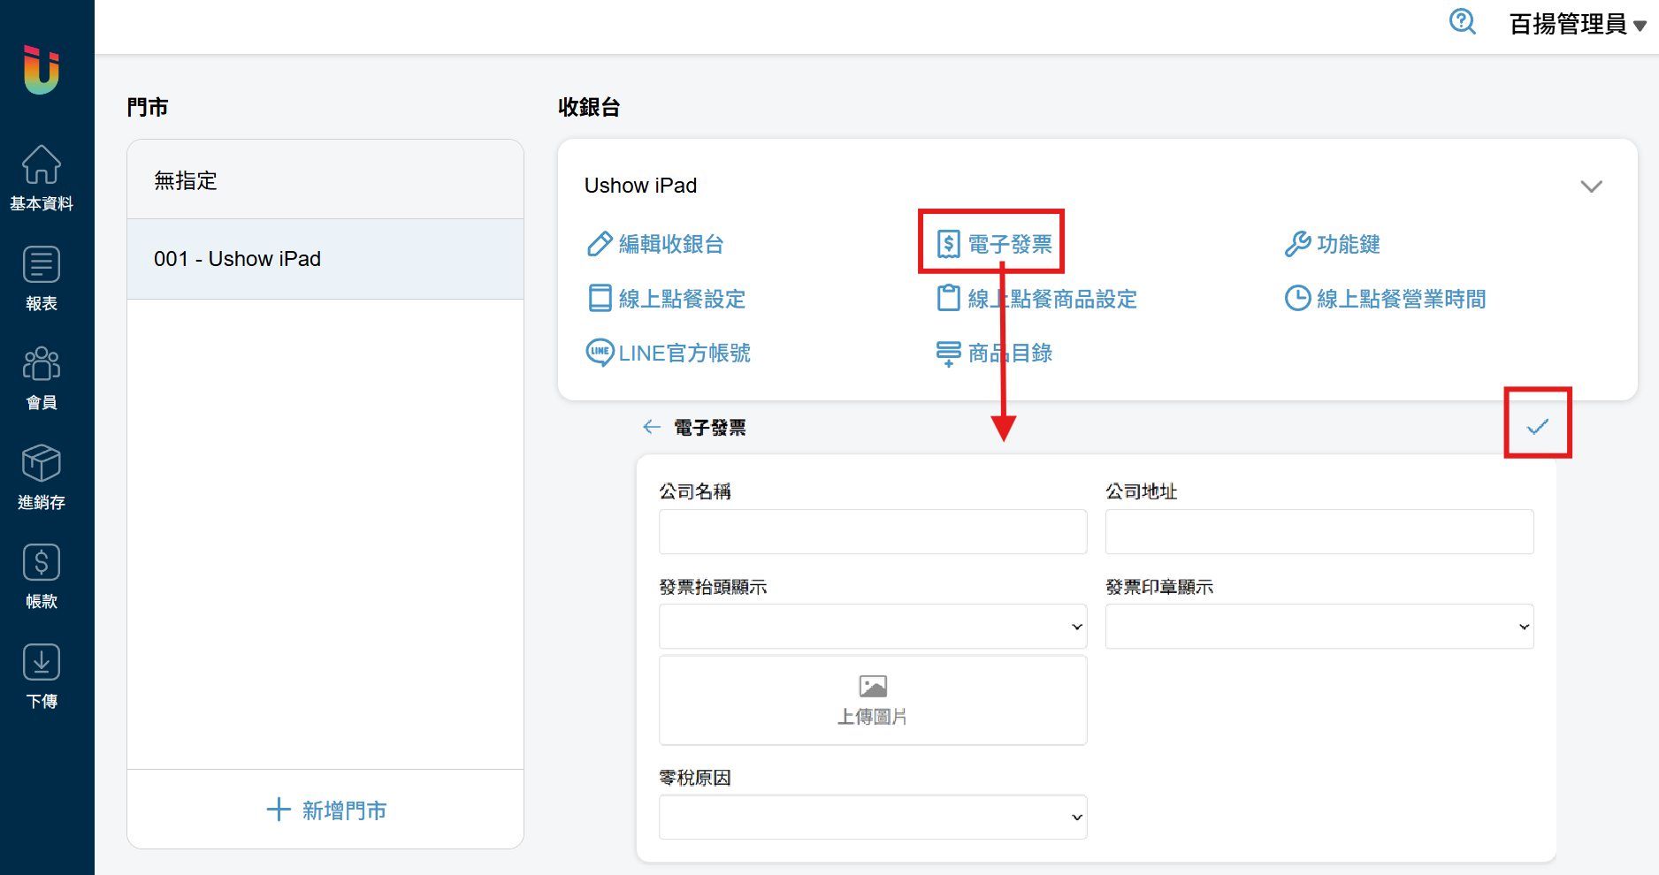Confirm e-invoice settings with checkmark icon
This screenshot has width=1659, height=875.
[1537, 427]
